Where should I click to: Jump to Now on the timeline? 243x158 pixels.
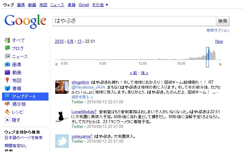coord(219,41)
